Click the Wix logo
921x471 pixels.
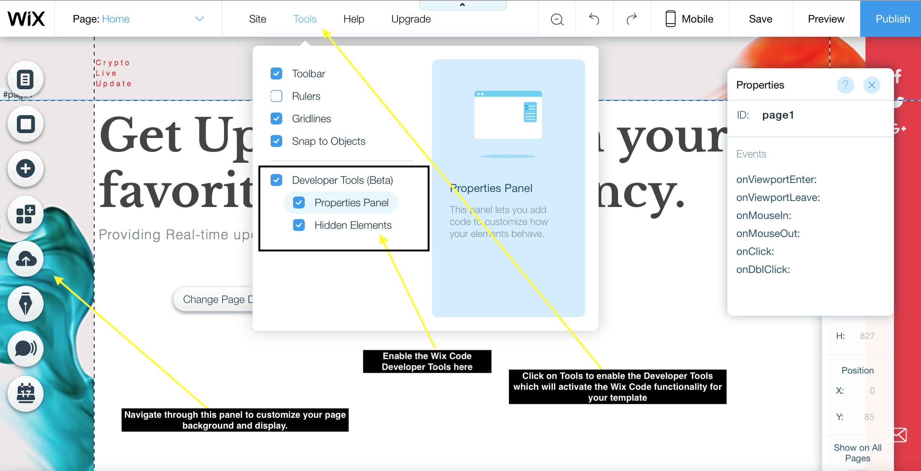click(x=26, y=19)
